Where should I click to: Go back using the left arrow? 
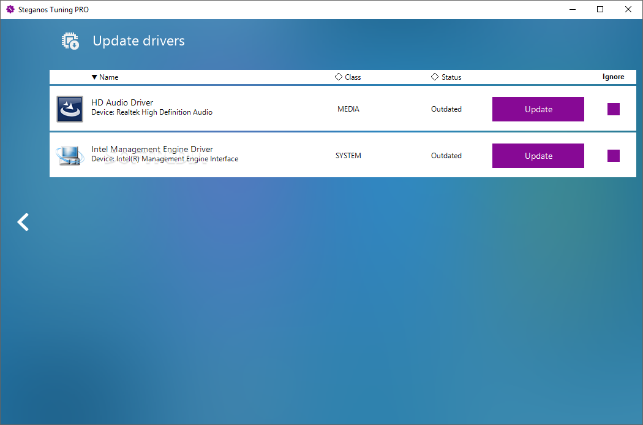coord(23,222)
